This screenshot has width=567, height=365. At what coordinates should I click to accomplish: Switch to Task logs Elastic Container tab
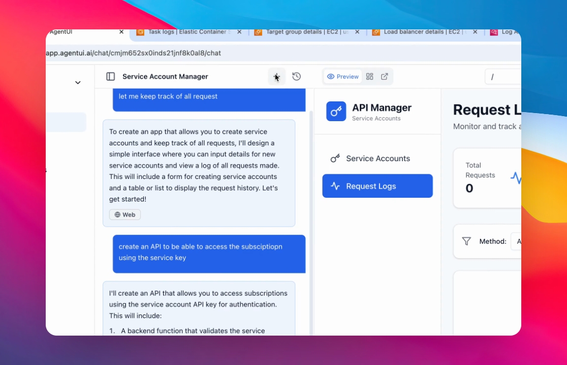[x=189, y=32]
